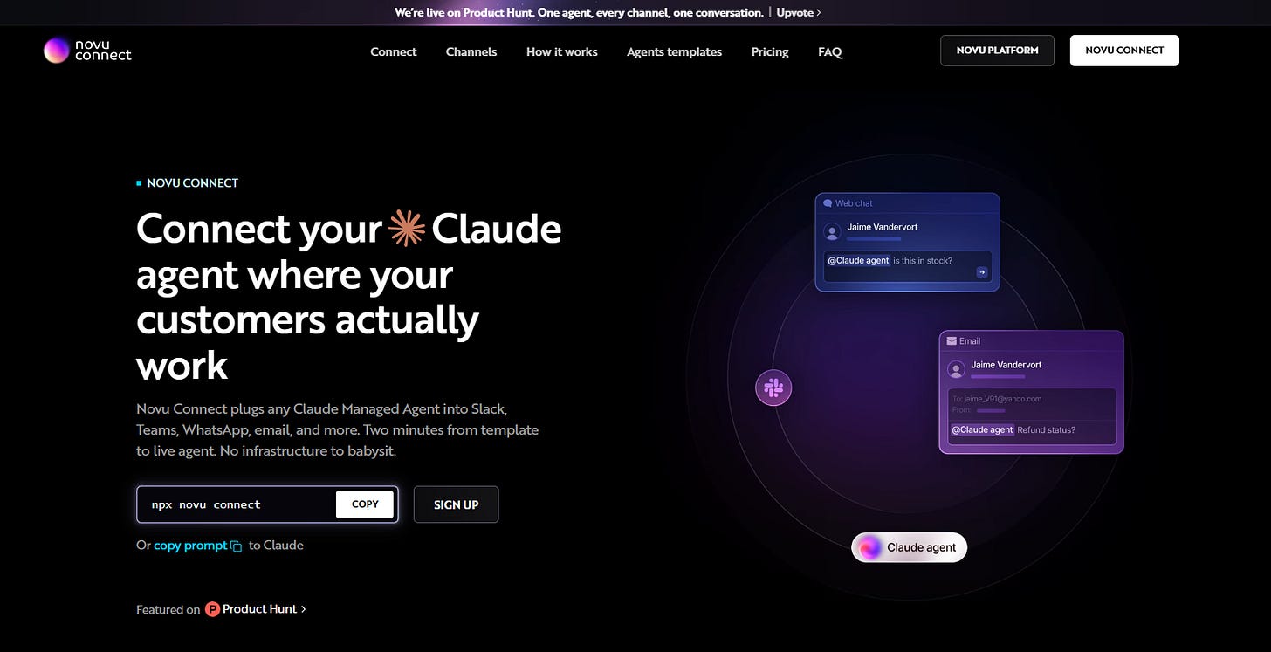
Task: Click the Upvote link in top banner
Action: (799, 12)
